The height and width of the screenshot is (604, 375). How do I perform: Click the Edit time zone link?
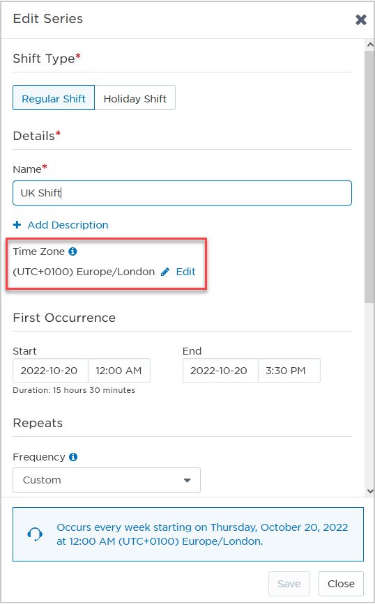pos(186,272)
